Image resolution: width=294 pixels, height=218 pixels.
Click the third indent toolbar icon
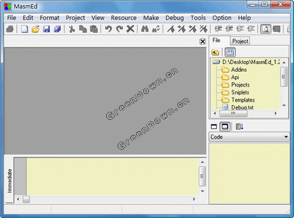pyautogui.click(x=240, y=29)
